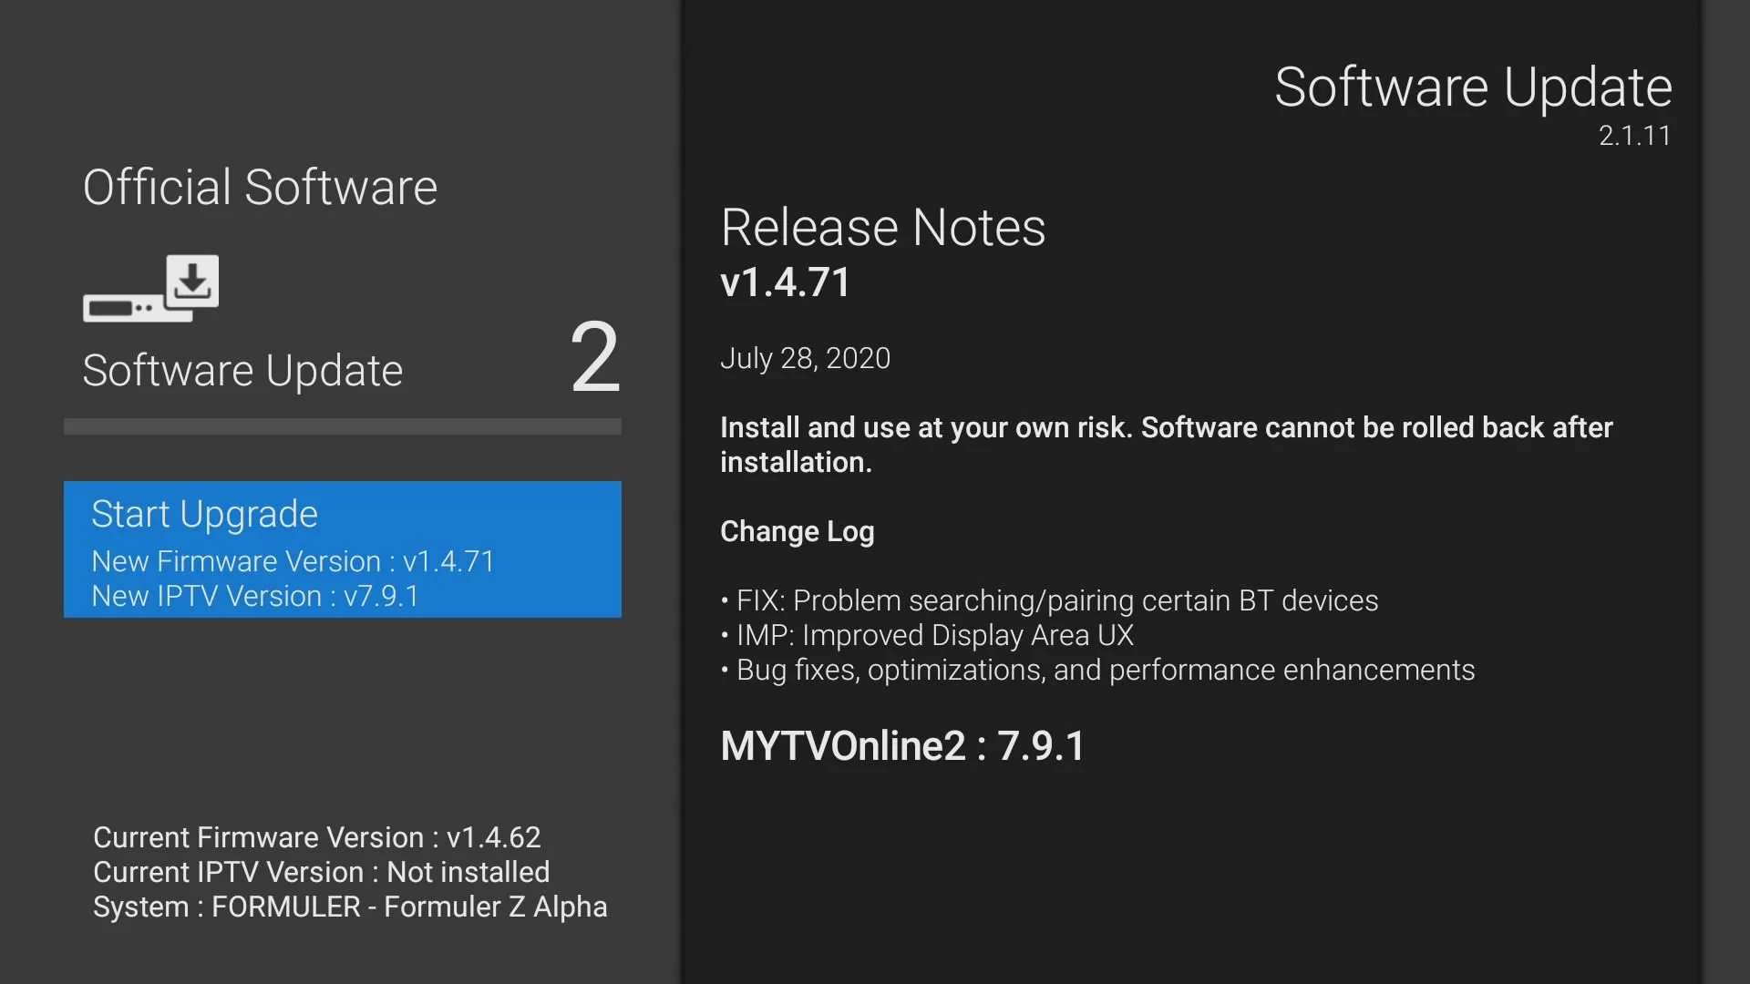Click the Change Log heading
1750x984 pixels.
797,531
